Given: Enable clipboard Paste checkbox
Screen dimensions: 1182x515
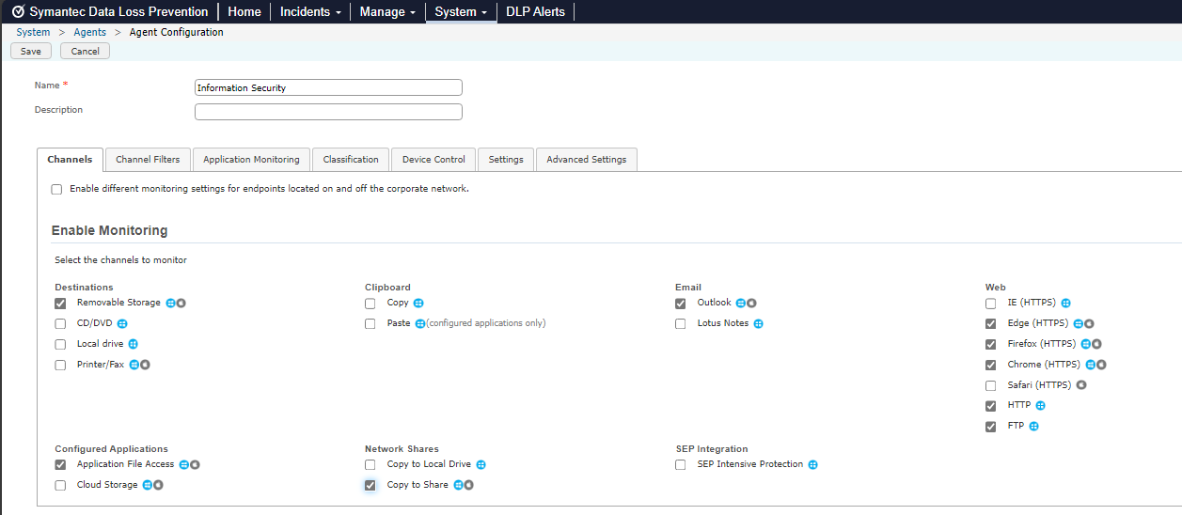Looking at the screenshot, I should [370, 324].
